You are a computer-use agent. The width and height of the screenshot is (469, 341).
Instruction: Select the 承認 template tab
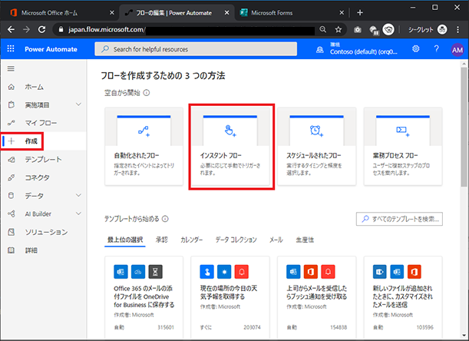(x=161, y=240)
